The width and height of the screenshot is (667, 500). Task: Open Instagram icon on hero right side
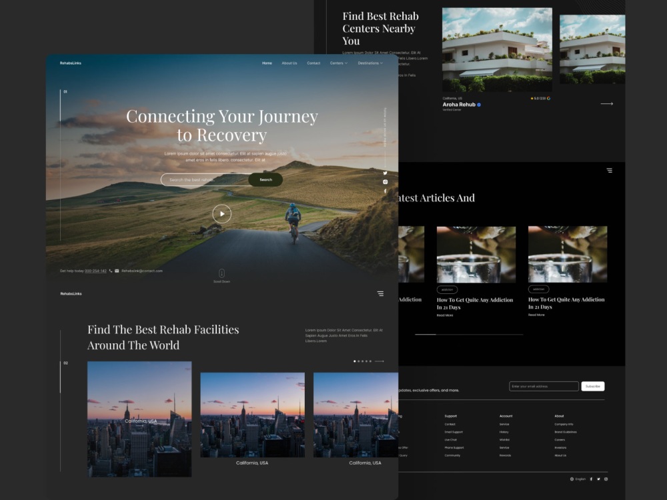[x=385, y=182]
